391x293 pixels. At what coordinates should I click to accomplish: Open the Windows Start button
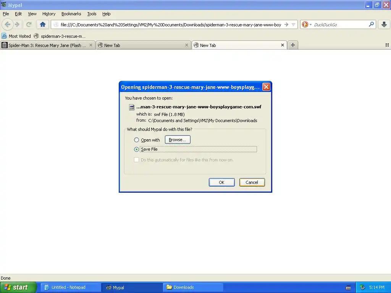[x=18, y=287]
